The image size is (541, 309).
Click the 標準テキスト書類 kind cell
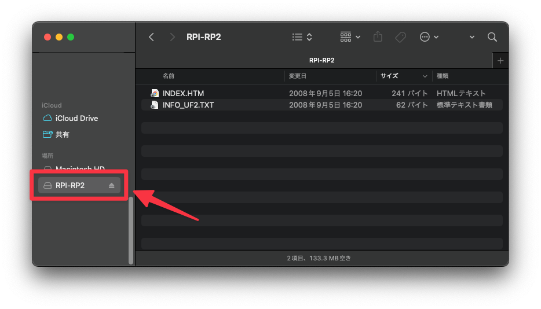point(465,105)
